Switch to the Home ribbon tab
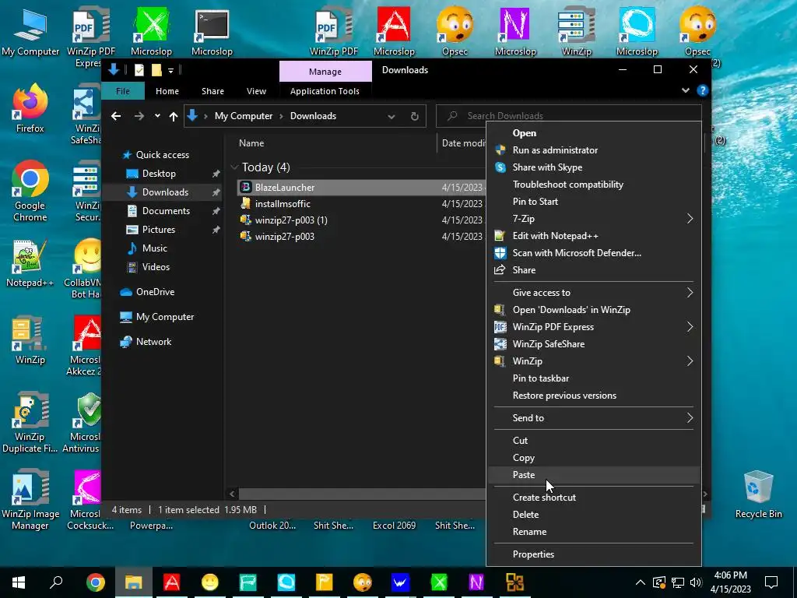The height and width of the screenshot is (598, 797). pos(167,91)
